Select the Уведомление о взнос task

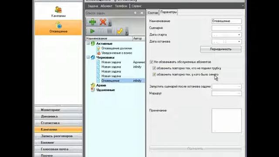tap(117, 53)
